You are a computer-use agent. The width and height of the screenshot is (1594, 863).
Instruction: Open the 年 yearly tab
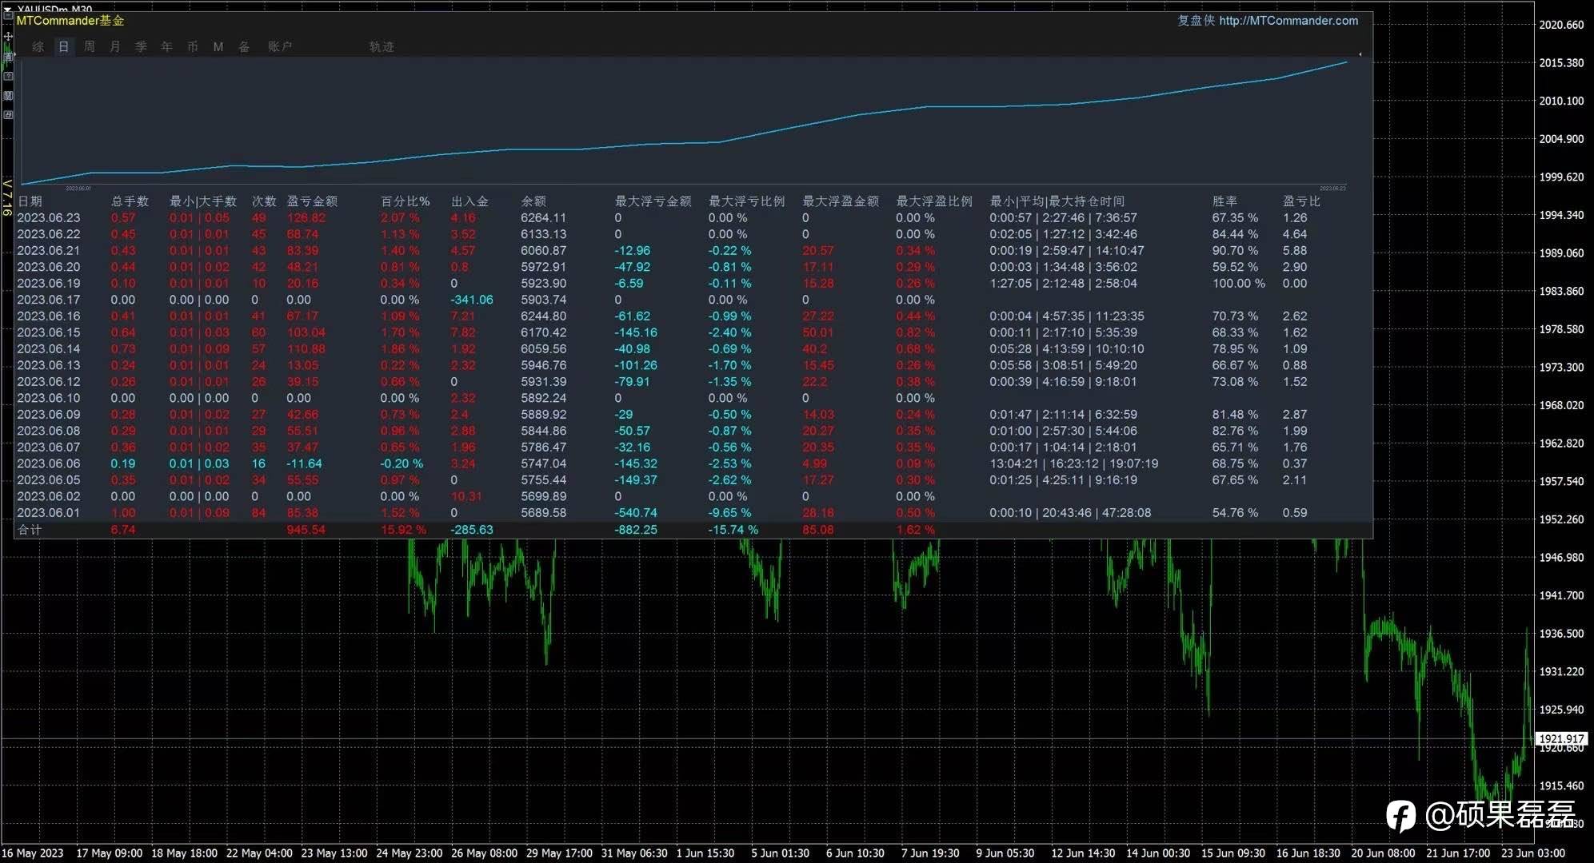tap(166, 47)
